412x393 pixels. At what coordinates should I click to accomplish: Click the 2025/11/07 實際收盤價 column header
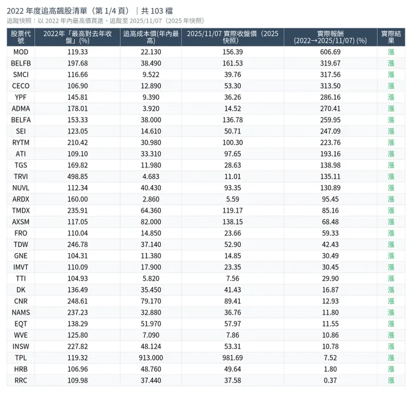[x=232, y=37]
